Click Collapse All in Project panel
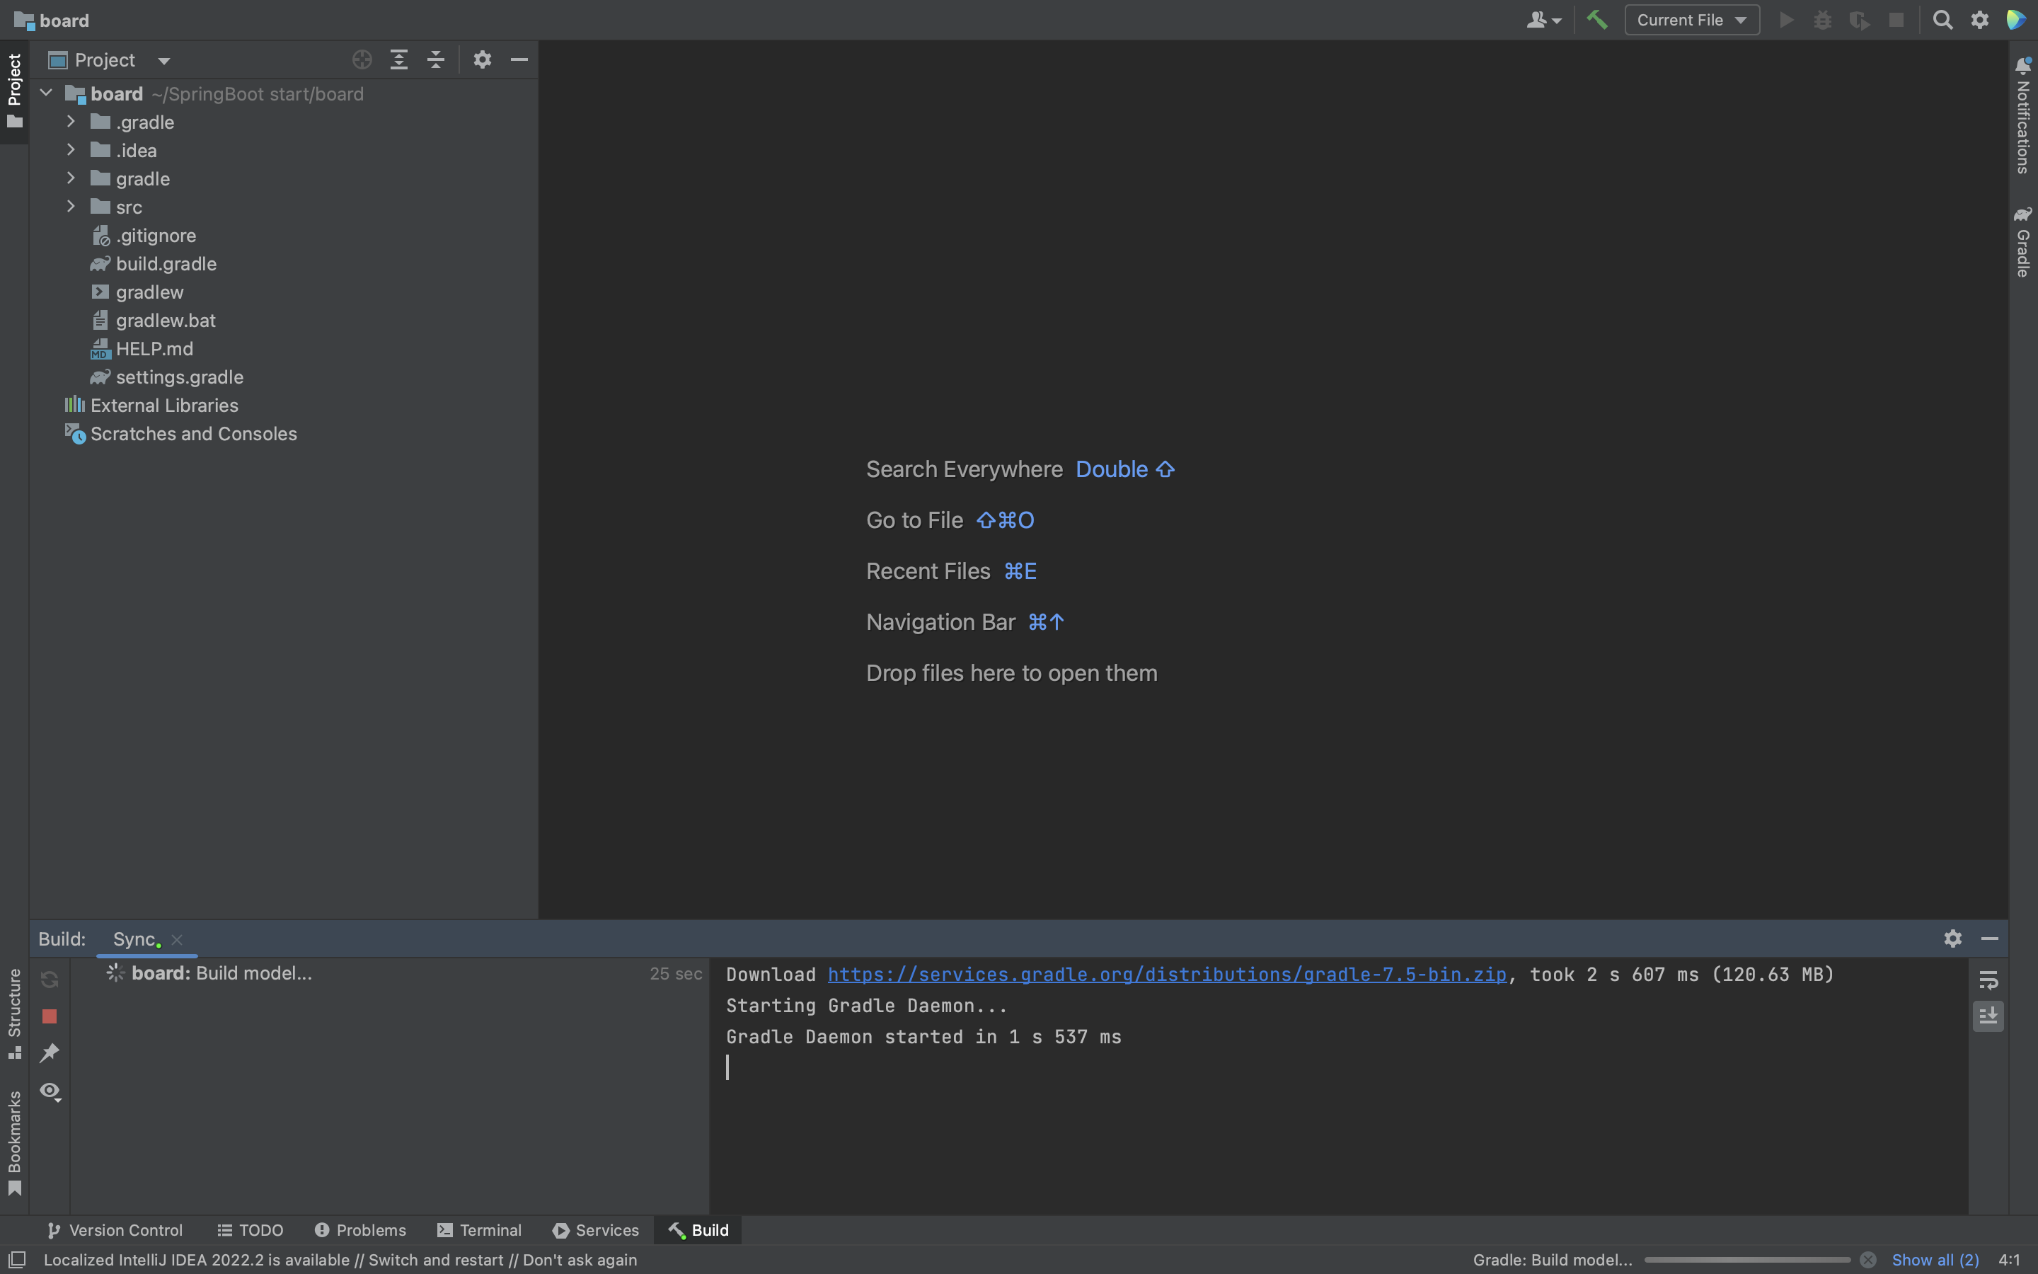The width and height of the screenshot is (2038, 1274). [x=435, y=60]
